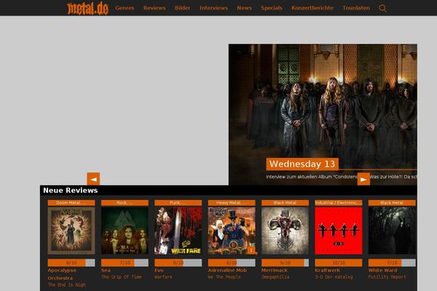Go to Interviews page
437x291 pixels.
(213, 8)
